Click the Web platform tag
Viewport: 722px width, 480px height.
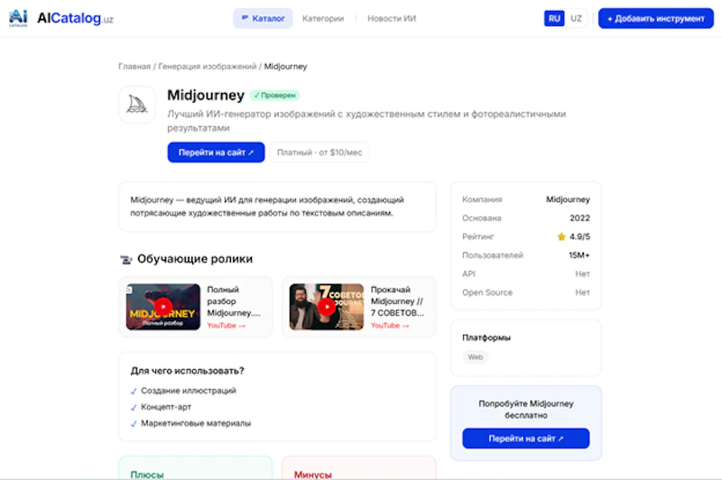tap(476, 357)
